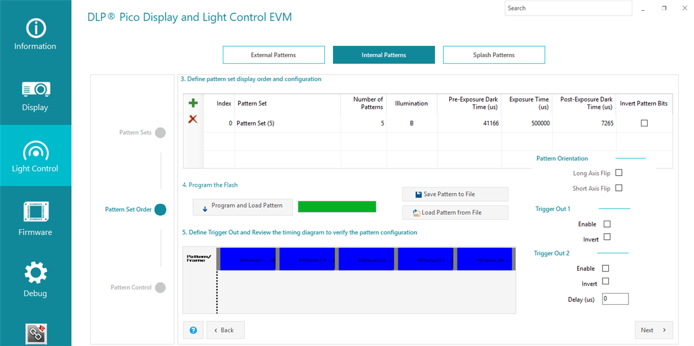Click the Pattern Sets step label
The width and height of the screenshot is (694, 346).
pos(135,133)
